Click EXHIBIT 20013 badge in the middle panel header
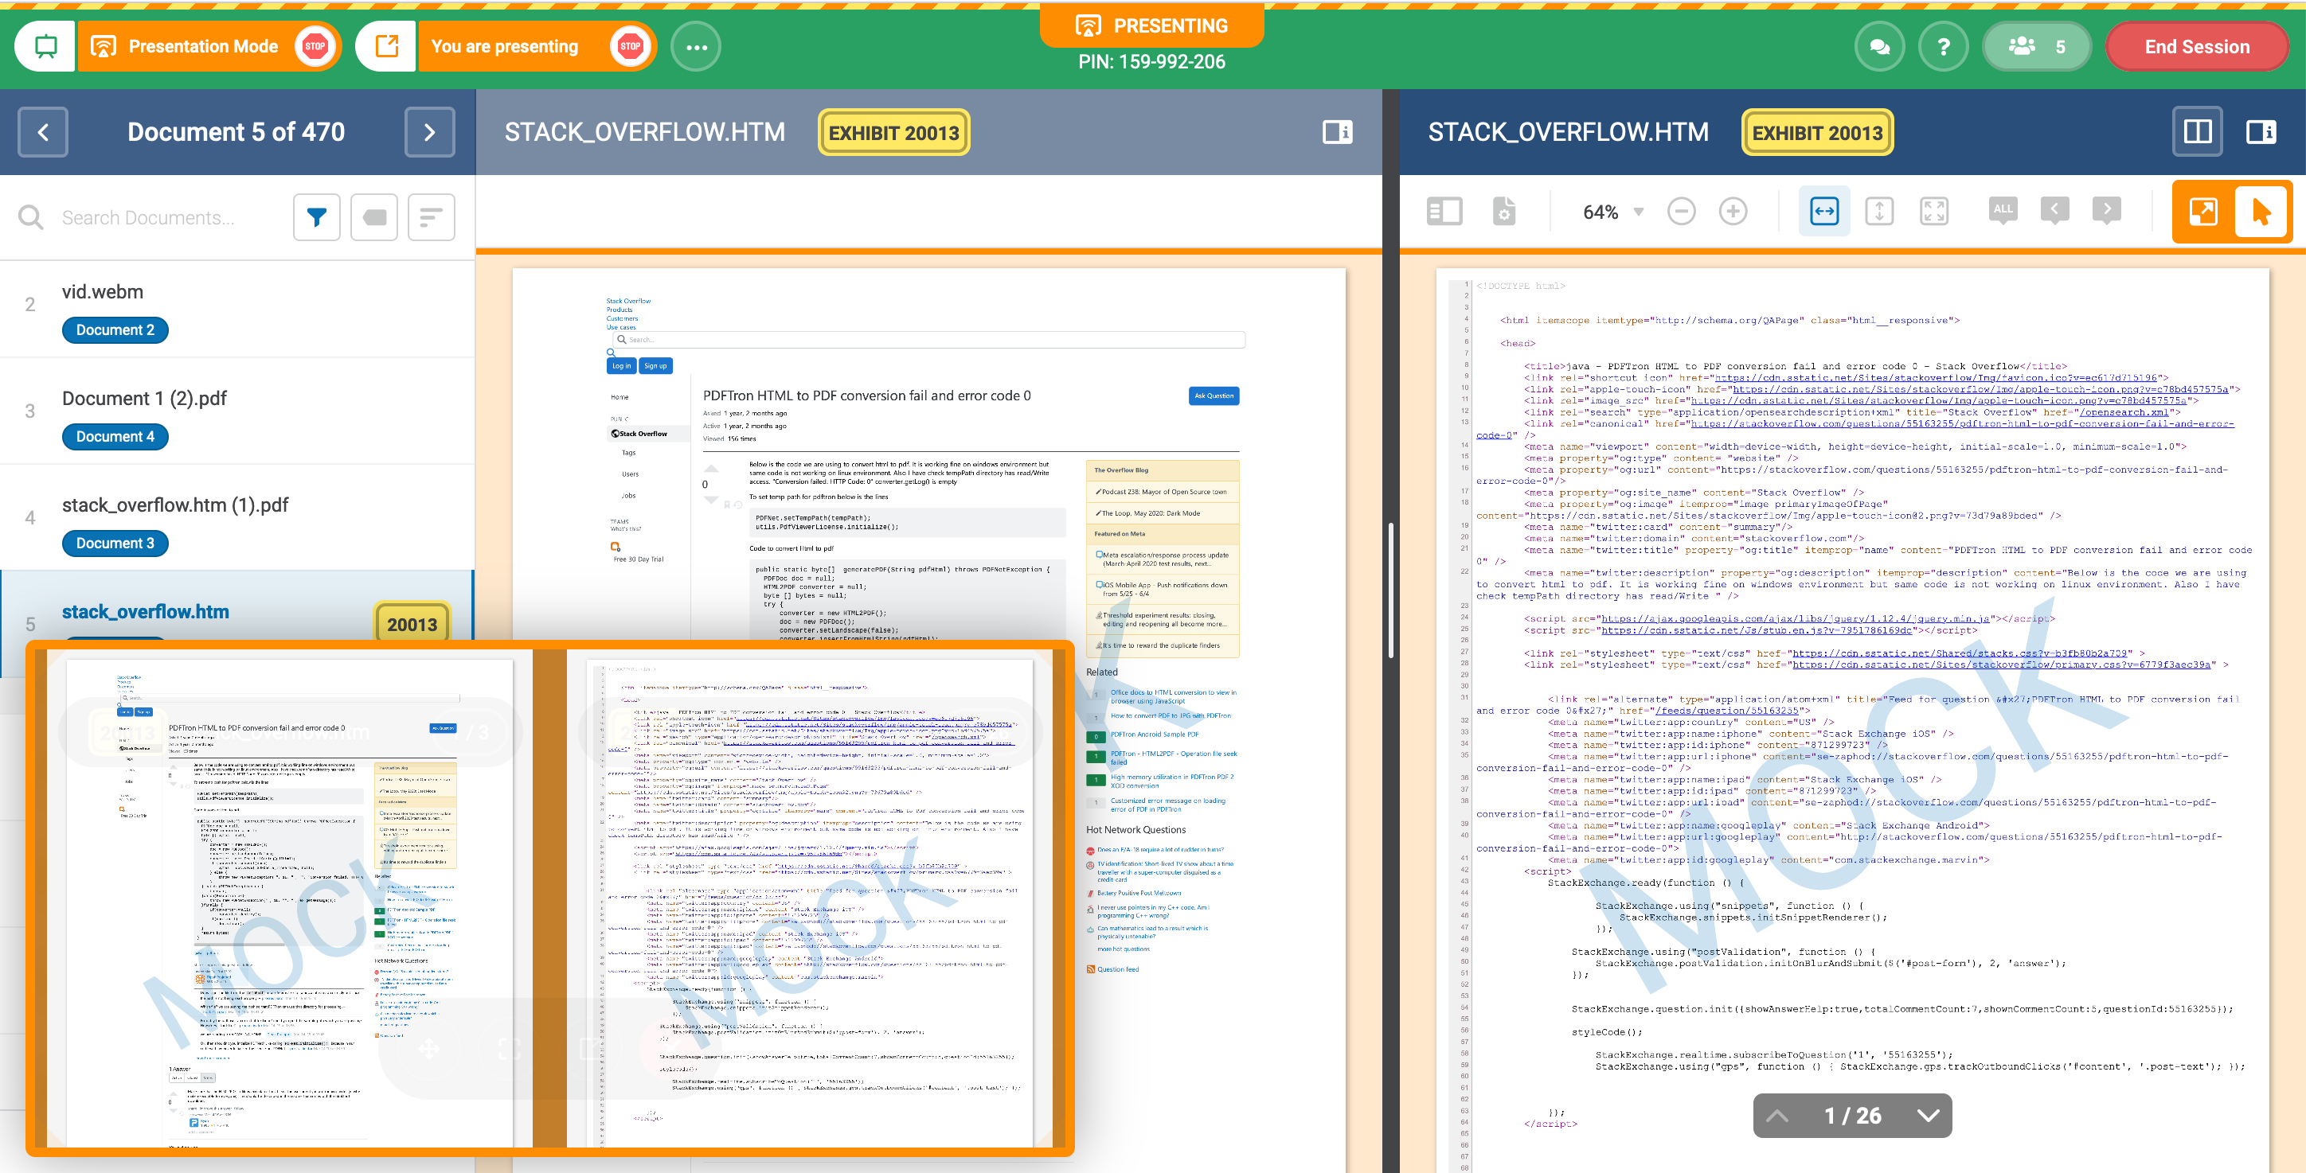The width and height of the screenshot is (2306, 1173). pos(893,134)
